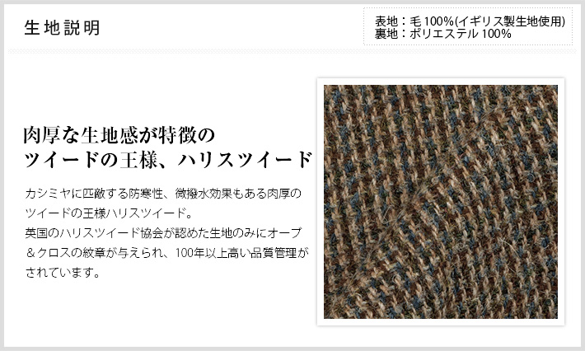
Task: Click the word オーブ at line end
Action: (x=284, y=233)
